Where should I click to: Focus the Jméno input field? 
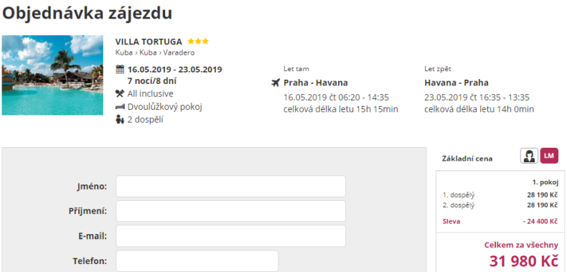click(230, 187)
